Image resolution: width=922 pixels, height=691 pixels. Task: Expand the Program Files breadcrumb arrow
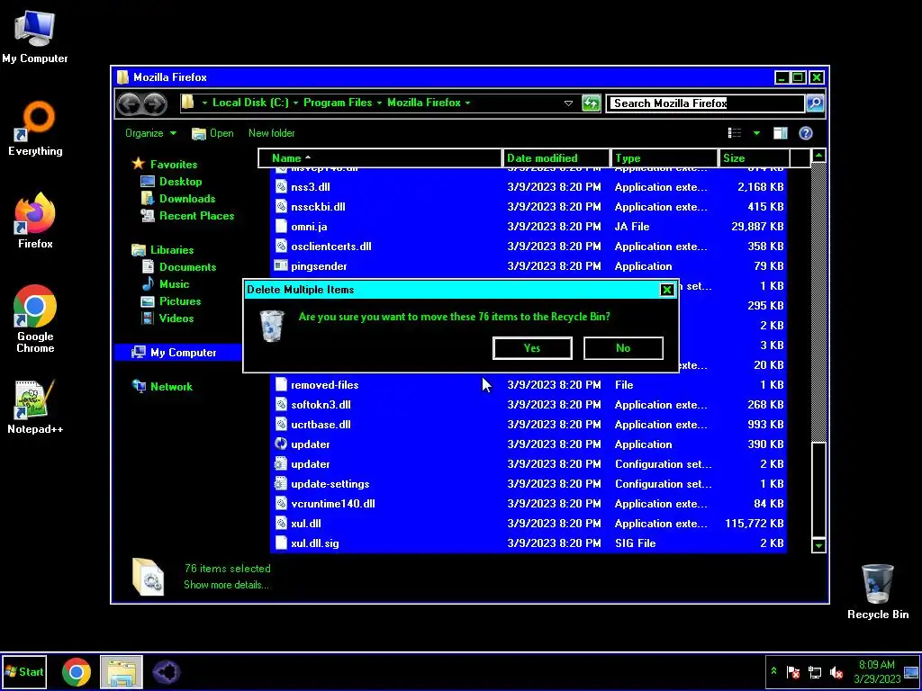tap(379, 103)
